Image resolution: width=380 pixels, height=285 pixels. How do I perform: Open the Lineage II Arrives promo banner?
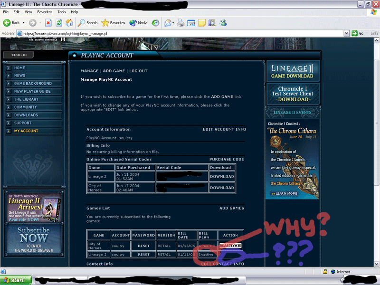point(34,208)
